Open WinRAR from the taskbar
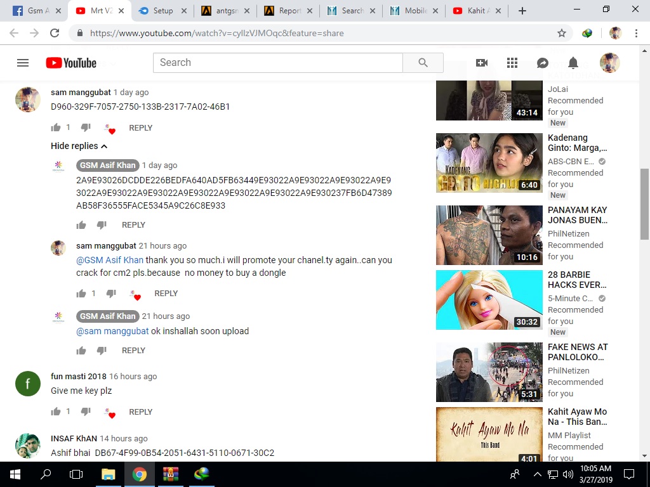This screenshot has height=487, width=650. click(x=170, y=474)
